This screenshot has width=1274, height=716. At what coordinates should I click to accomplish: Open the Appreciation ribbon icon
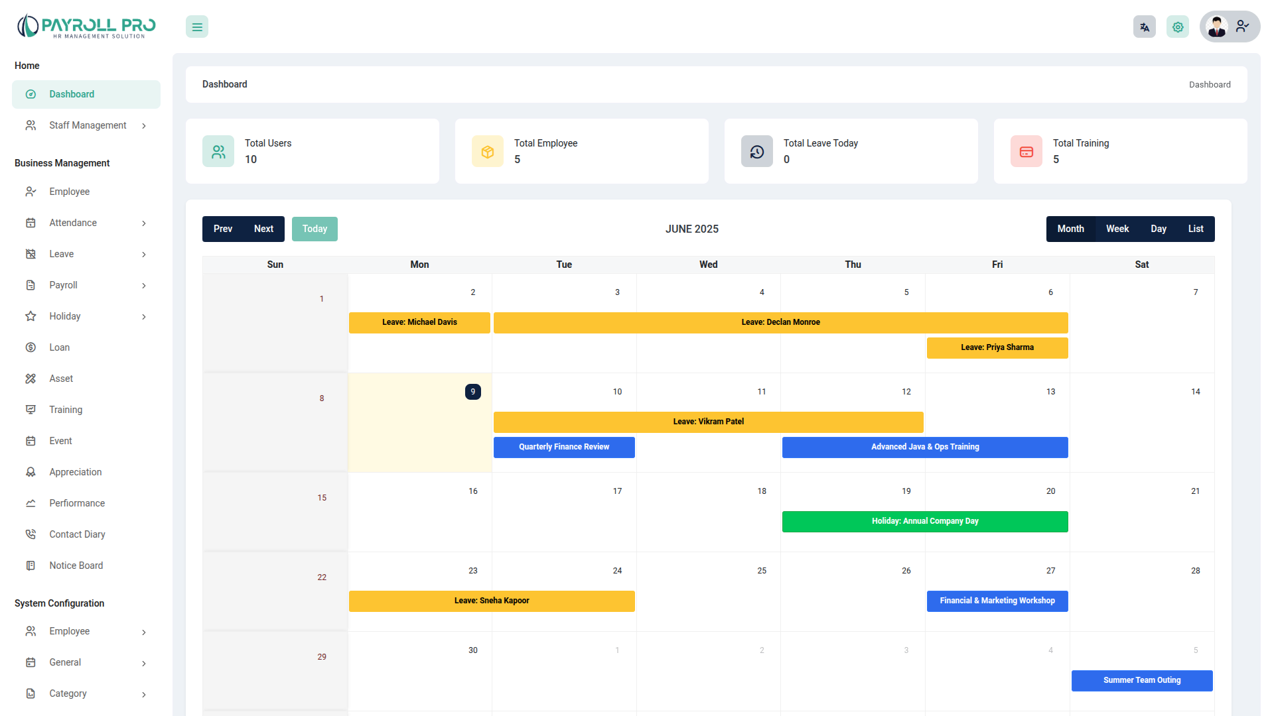31,472
